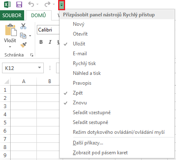Click the Redo arrow icon

point(47,5)
